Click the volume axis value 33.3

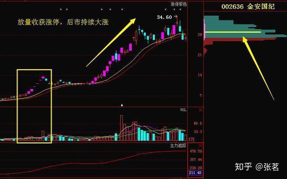pyautogui.click(x=198, y=132)
